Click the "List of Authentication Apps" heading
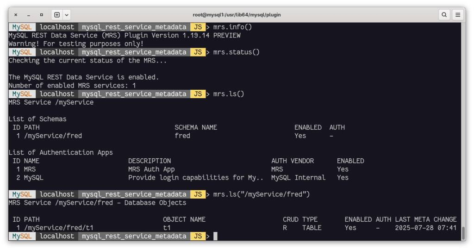The width and height of the screenshot is (474, 250). [61, 152]
